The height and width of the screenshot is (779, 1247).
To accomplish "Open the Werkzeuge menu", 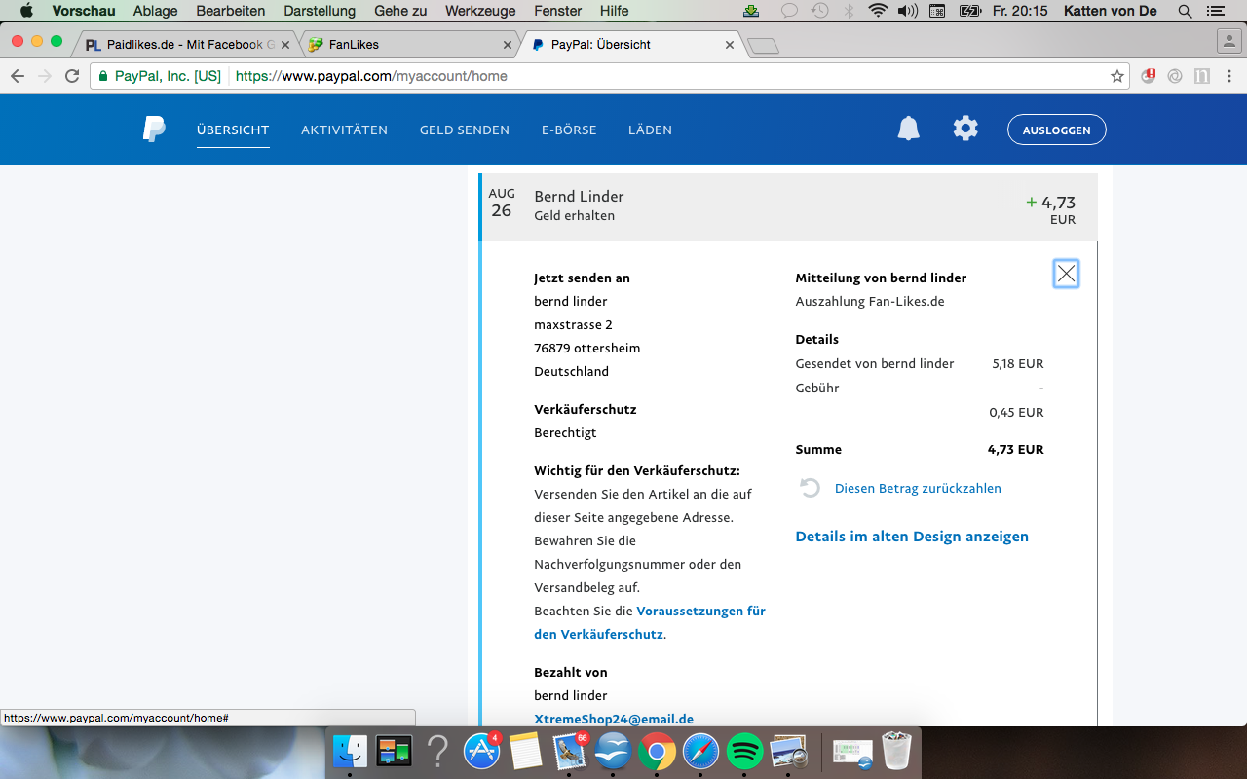I will click(480, 11).
